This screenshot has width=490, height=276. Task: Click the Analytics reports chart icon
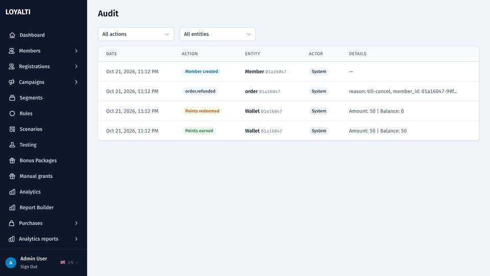click(12, 239)
